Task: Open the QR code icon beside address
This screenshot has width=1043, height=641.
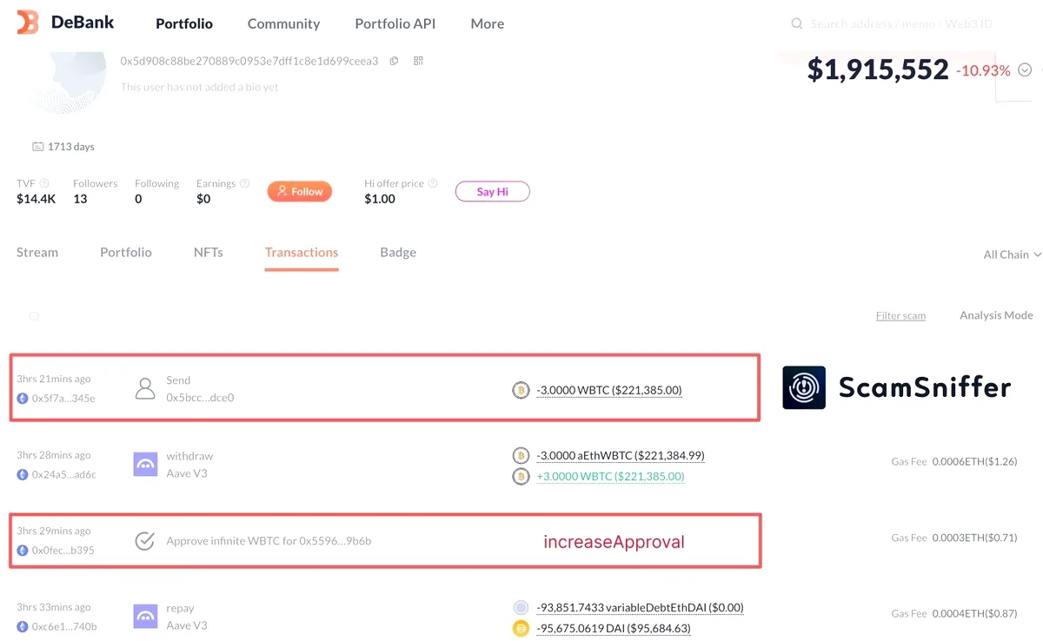Action: pyautogui.click(x=418, y=61)
